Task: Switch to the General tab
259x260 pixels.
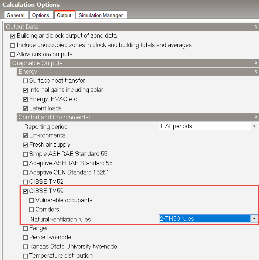Action: click(x=16, y=15)
